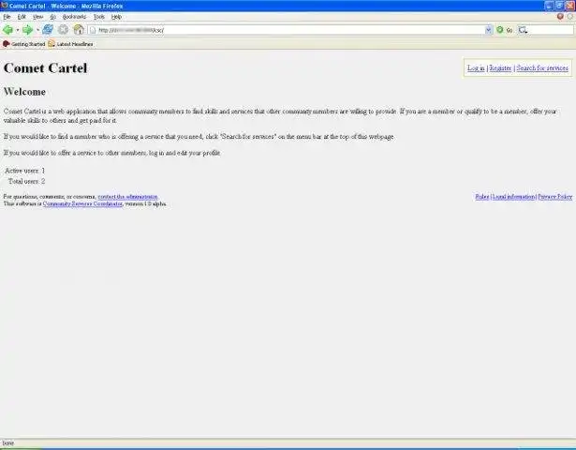Go forward with the green Forward arrow

(27, 30)
